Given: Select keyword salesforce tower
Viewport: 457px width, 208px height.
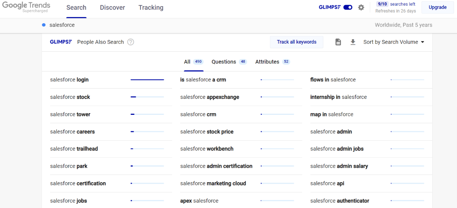Looking at the screenshot, I should tap(70, 114).
